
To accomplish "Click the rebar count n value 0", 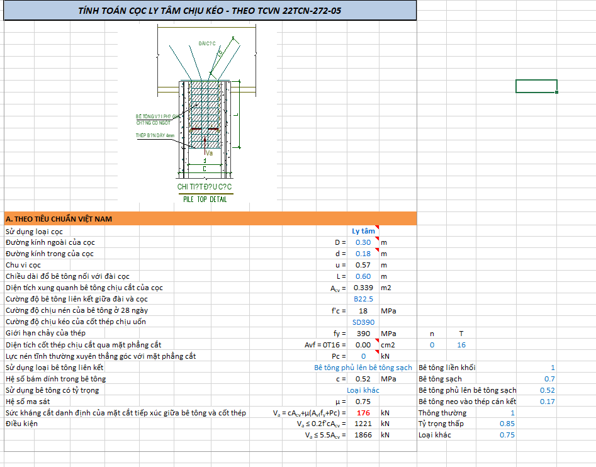I will pyautogui.click(x=432, y=345).
